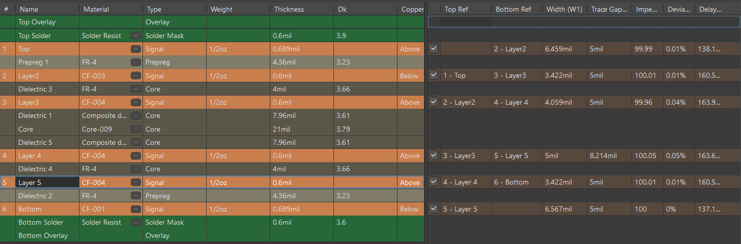This screenshot has width=741, height=244.
Task: Open material browse button for Dielectric 3
Action: [x=135, y=89]
